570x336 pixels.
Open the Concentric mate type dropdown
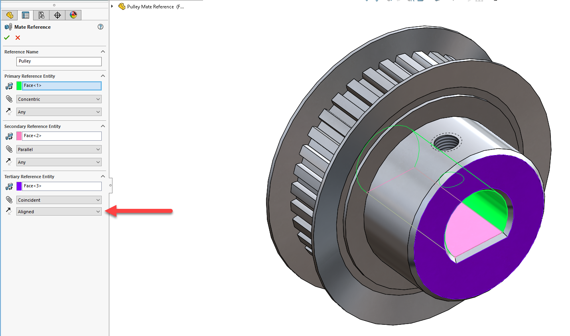click(59, 99)
